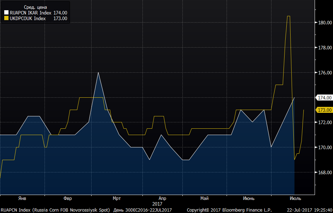Select the Янв month label

22,199
